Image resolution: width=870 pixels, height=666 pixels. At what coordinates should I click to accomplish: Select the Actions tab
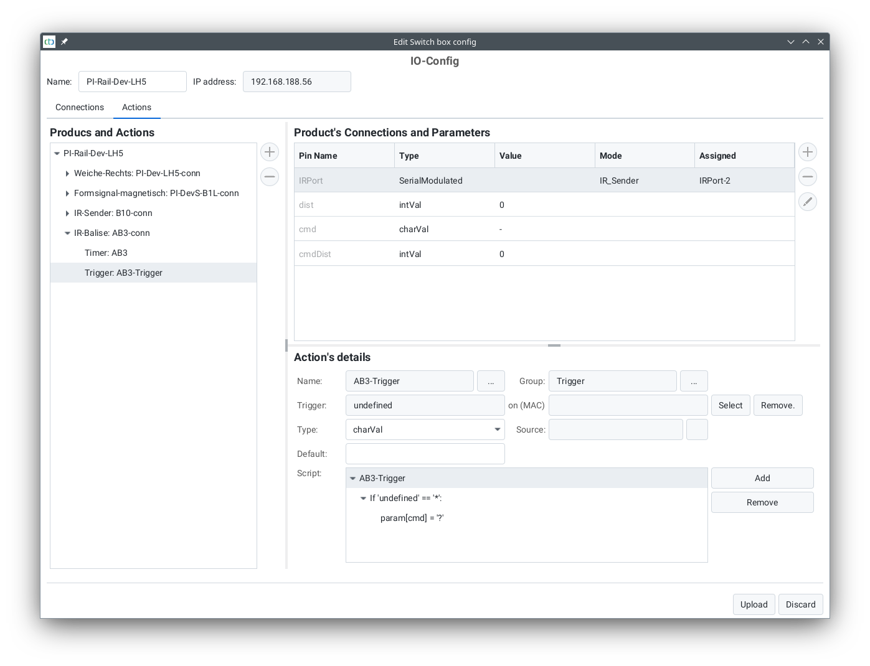tap(136, 107)
